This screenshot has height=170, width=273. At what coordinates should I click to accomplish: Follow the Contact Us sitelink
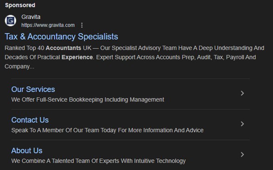coord(30,120)
